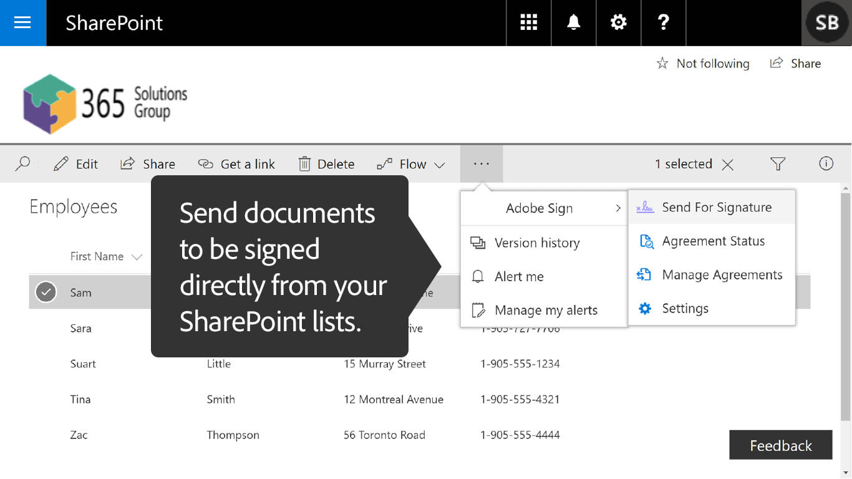
Task: Click the Get a link chain icon
Action: [205, 164]
